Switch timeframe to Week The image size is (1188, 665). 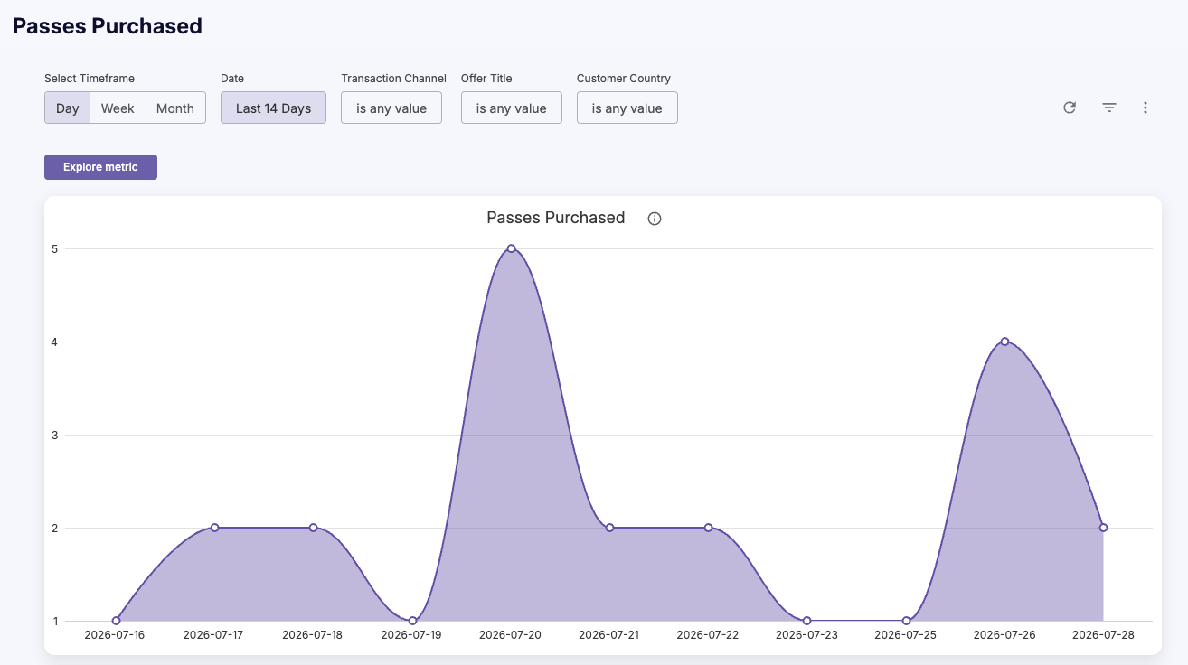pyautogui.click(x=118, y=108)
